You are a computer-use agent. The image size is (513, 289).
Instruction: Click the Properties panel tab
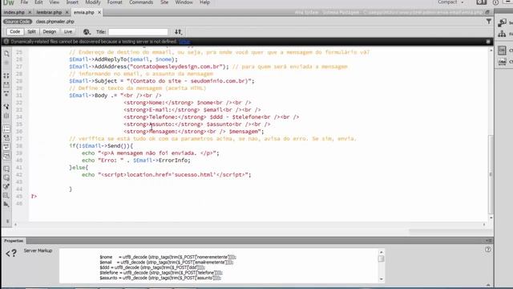(14, 241)
